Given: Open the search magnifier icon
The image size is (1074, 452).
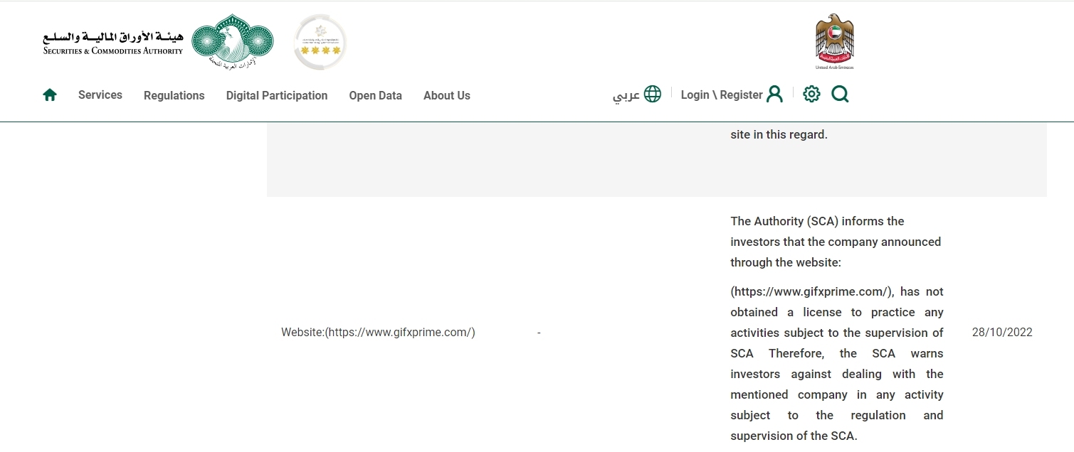Looking at the screenshot, I should pyautogui.click(x=840, y=95).
